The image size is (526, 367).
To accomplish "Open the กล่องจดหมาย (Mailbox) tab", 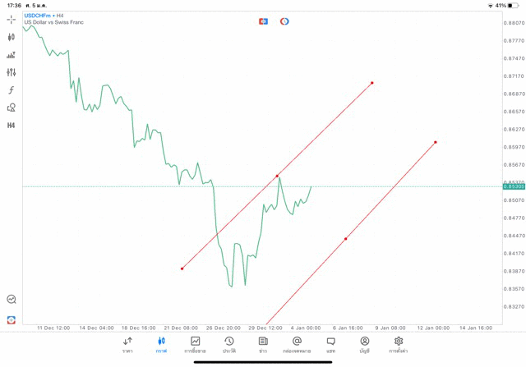I will click(297, 345).
